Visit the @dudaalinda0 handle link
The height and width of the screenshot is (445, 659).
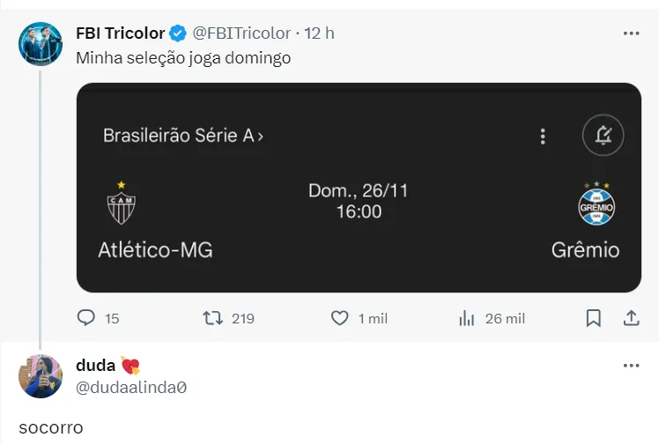(131, 388)
